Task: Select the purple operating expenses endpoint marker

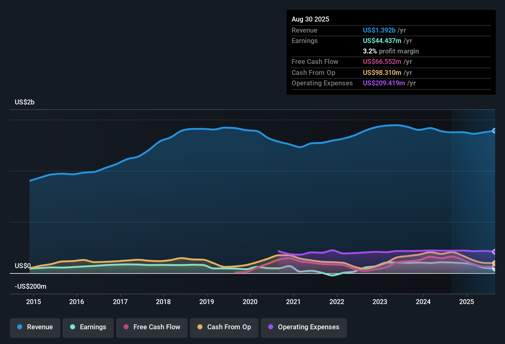Action: [495, 252]
